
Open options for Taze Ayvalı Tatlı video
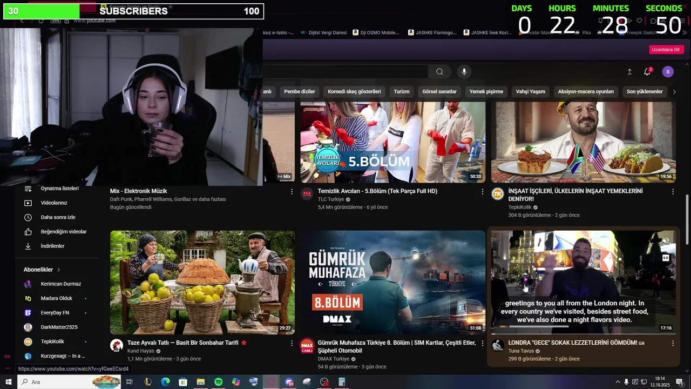point(292,343)
